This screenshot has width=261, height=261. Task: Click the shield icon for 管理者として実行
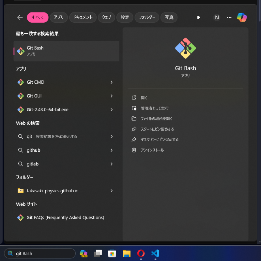coord(134,108)
